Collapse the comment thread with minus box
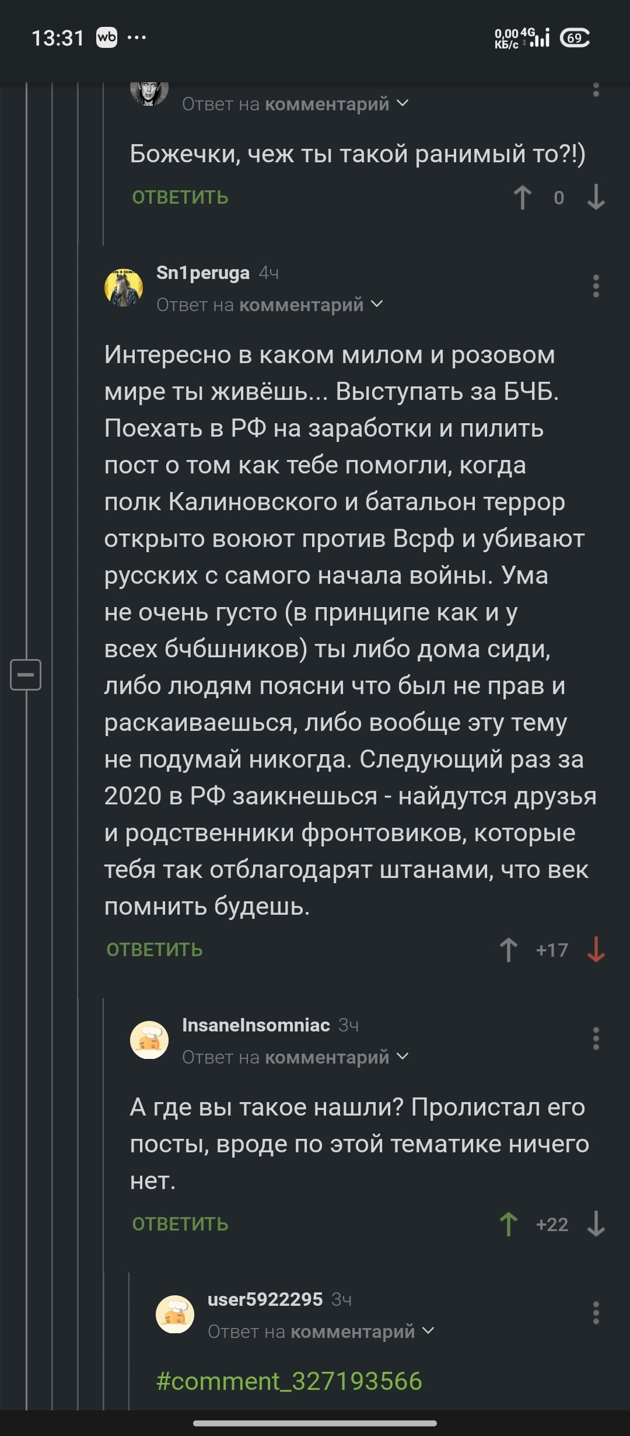The width and height of the screenshot is (630, 1436). pyautogui.click(x=26, y=675)
